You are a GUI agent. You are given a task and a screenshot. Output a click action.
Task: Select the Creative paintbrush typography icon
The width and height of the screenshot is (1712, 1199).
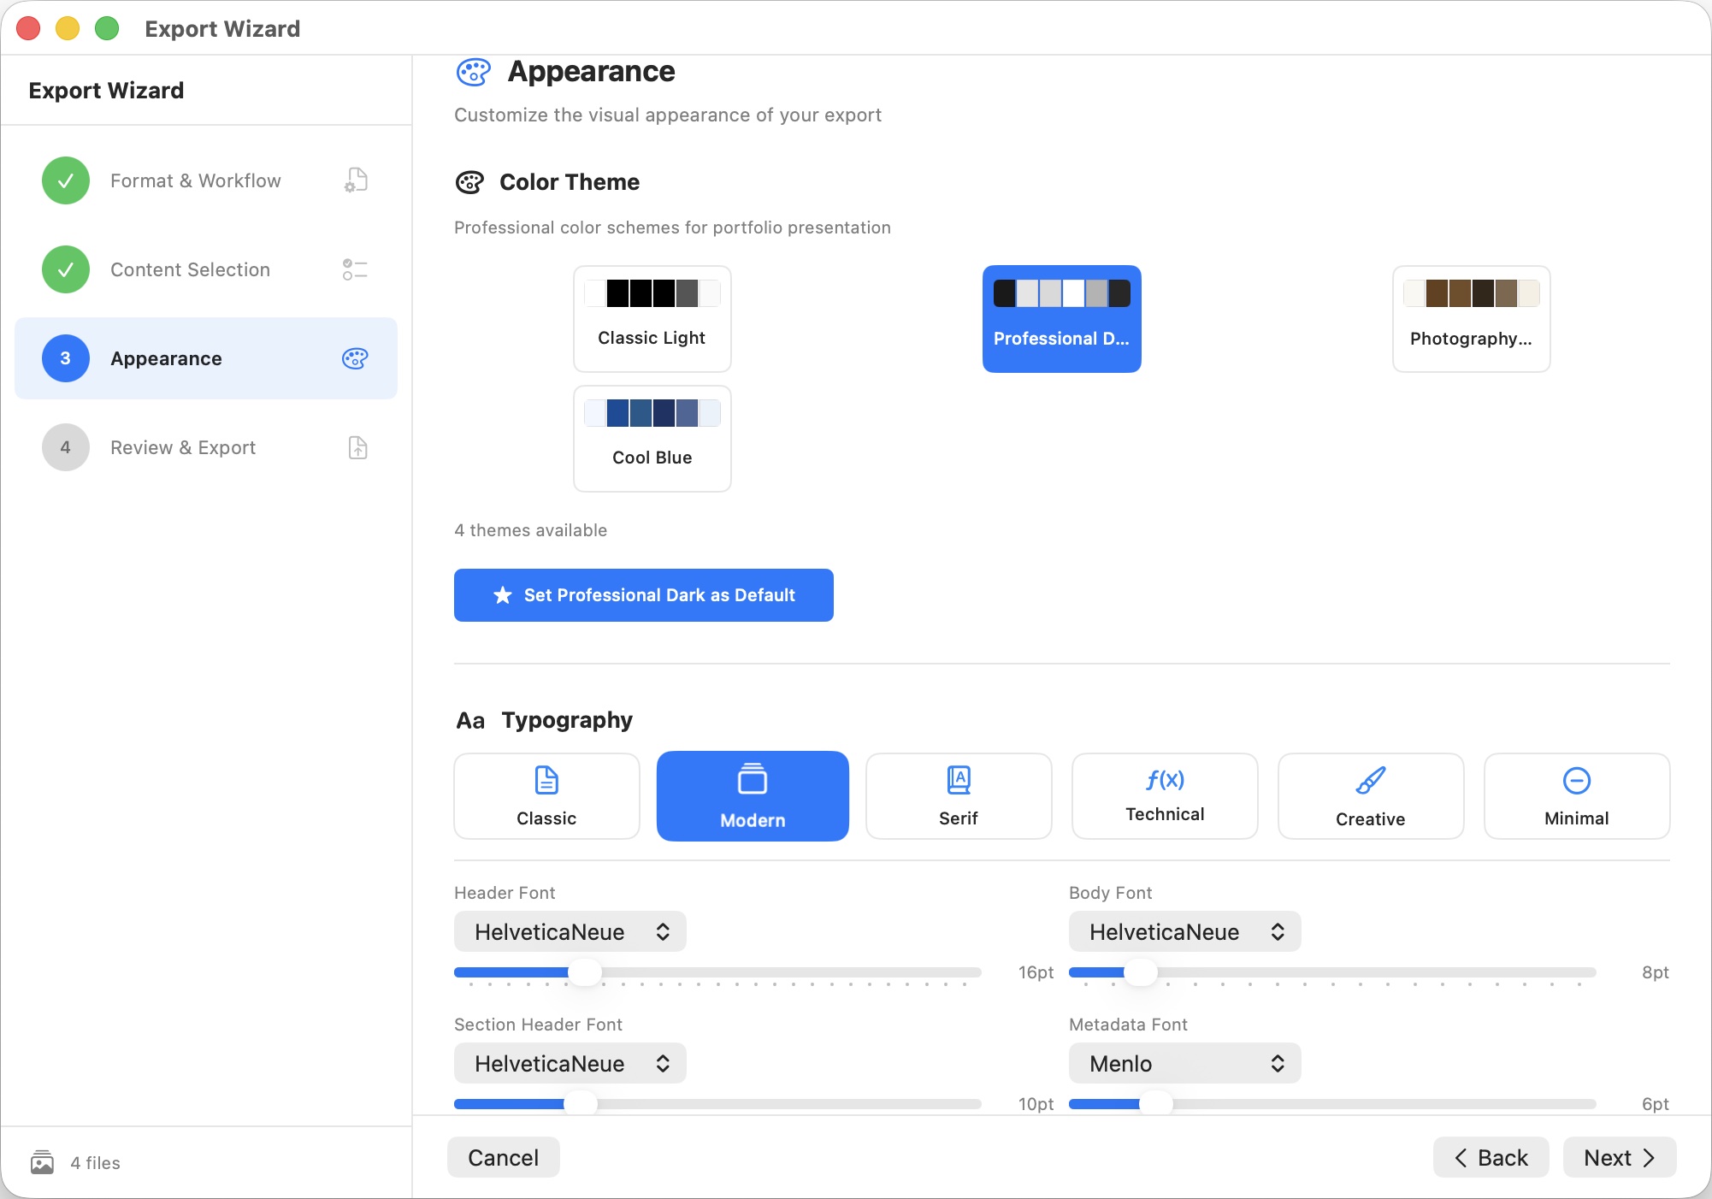click(x=1369, y=781)
